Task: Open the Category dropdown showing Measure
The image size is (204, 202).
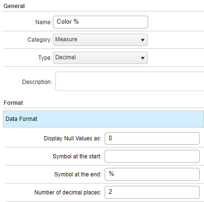Action: pos(100,40)
